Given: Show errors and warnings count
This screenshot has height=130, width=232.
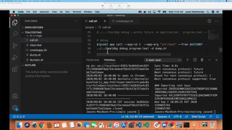Looking at the screenshot, I should (19, 117).
